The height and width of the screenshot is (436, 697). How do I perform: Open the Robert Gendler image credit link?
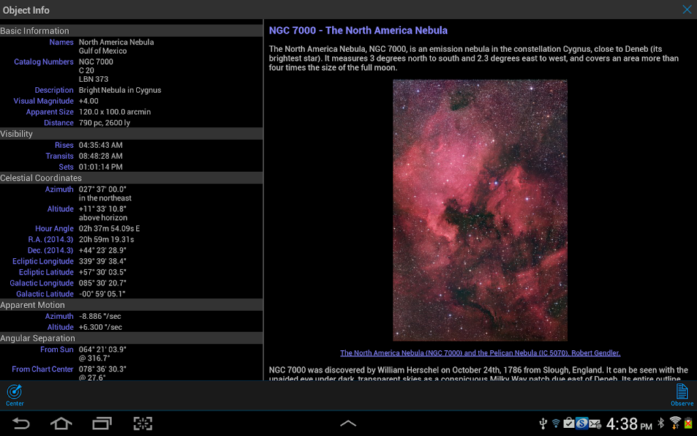tap(480, 353)
